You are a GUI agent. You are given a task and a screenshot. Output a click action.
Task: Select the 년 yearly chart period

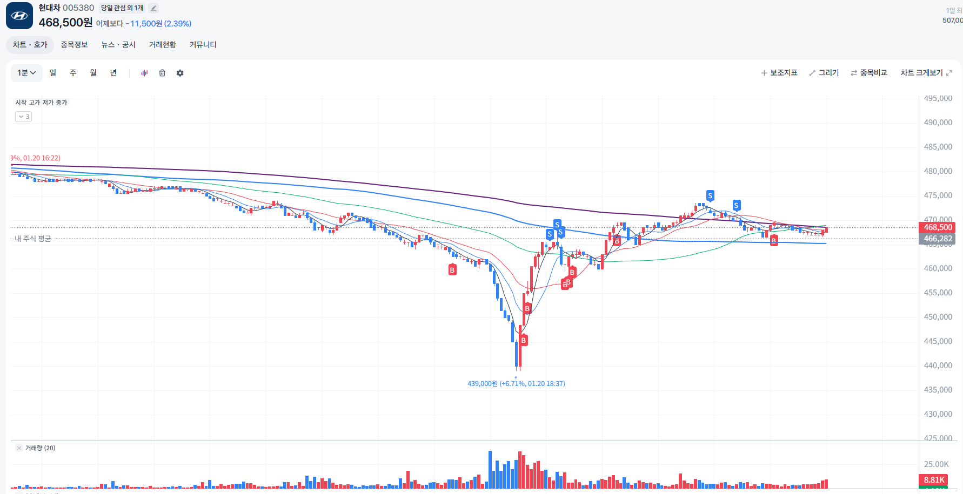[113, 73]
